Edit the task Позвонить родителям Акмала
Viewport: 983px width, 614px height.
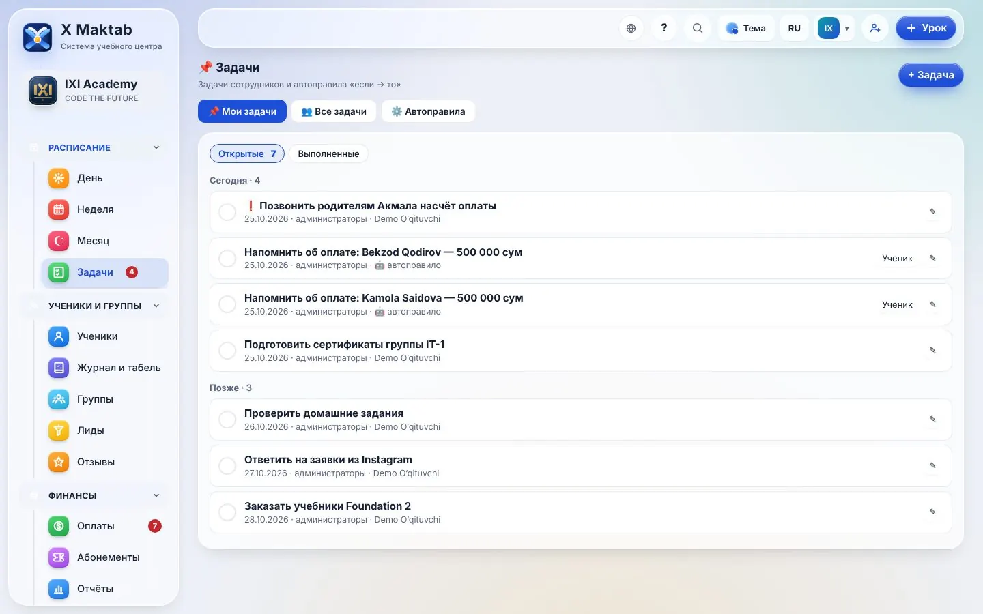932,211
